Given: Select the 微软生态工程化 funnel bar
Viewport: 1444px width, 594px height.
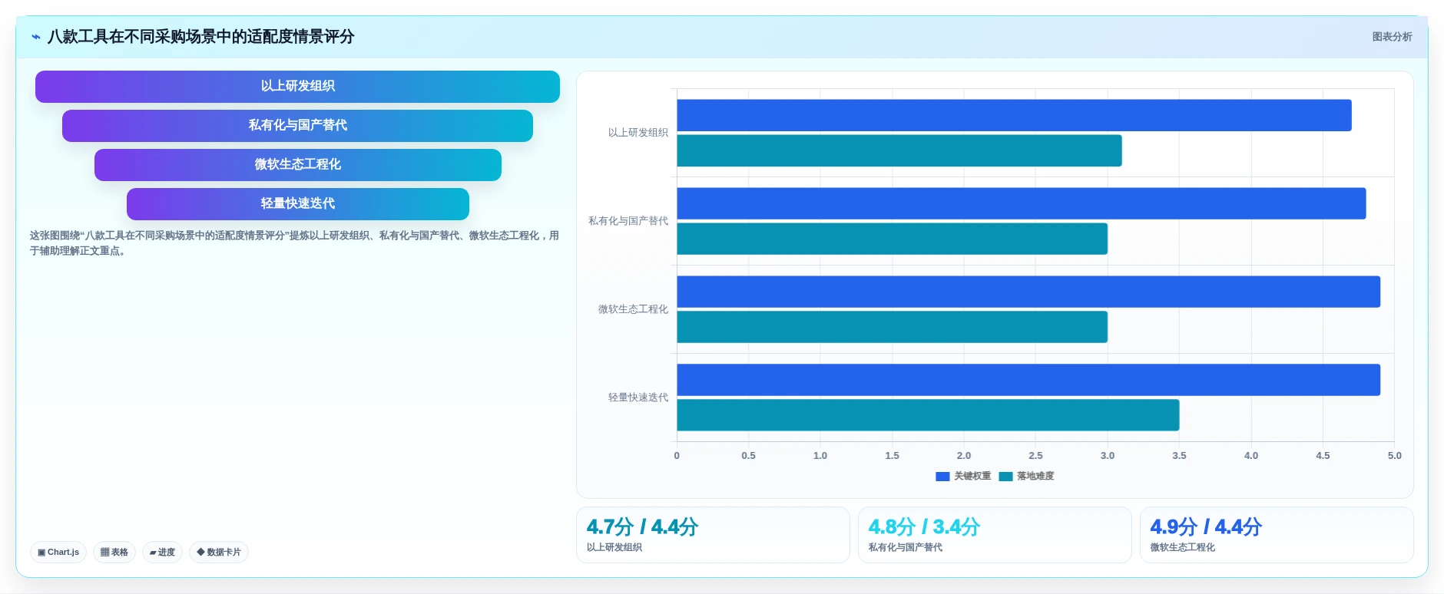Looking at the screenshot, I should coord(298,165).
